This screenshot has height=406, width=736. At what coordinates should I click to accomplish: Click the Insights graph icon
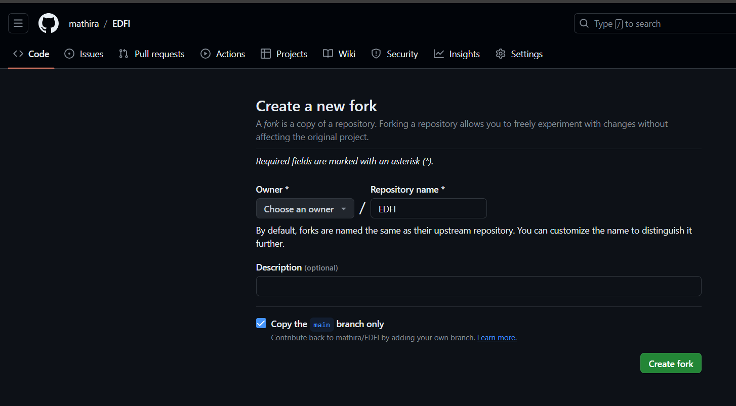pos(439,54)
